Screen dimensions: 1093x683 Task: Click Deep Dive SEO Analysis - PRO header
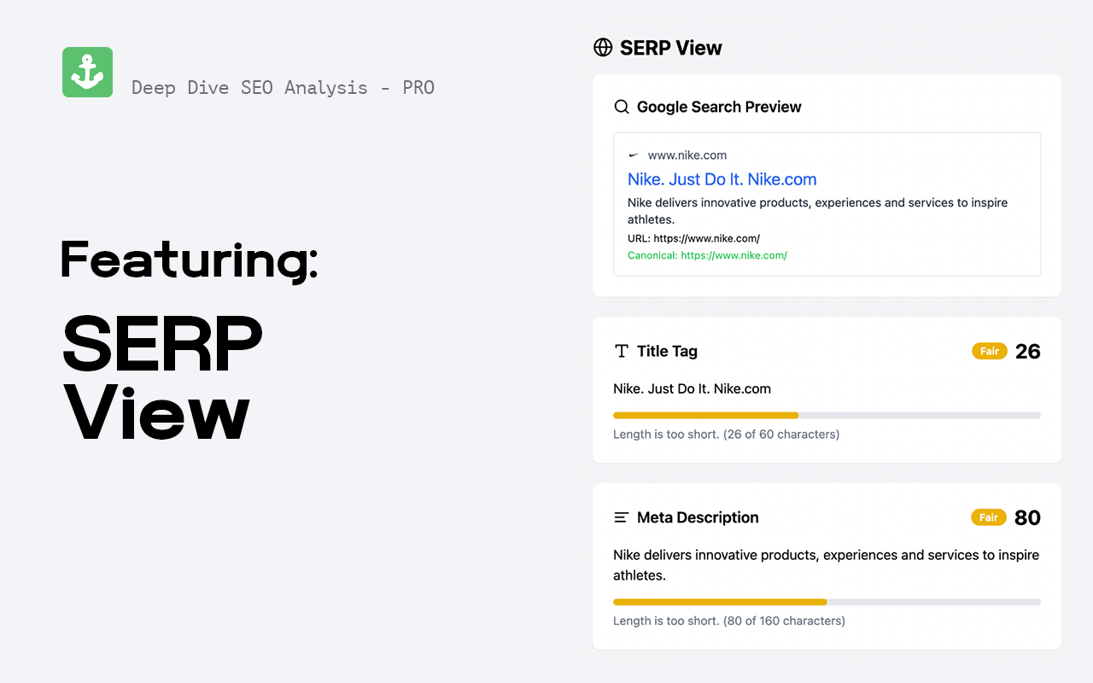pos(283,87)
